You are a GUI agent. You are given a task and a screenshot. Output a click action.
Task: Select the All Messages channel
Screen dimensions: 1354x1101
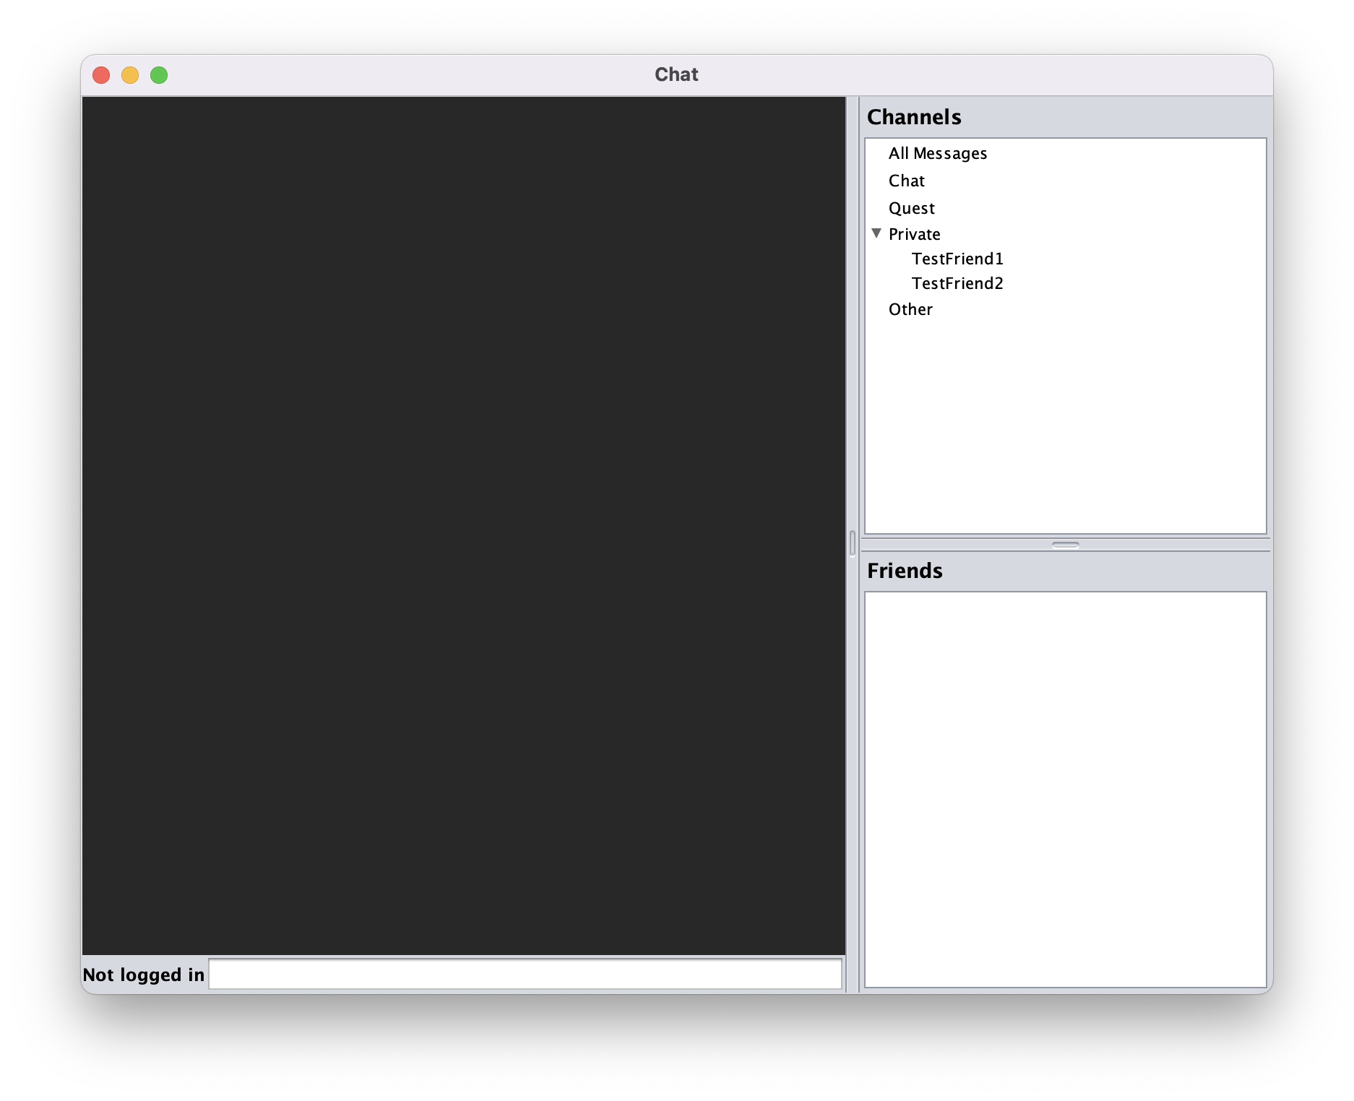coord(938,153)
